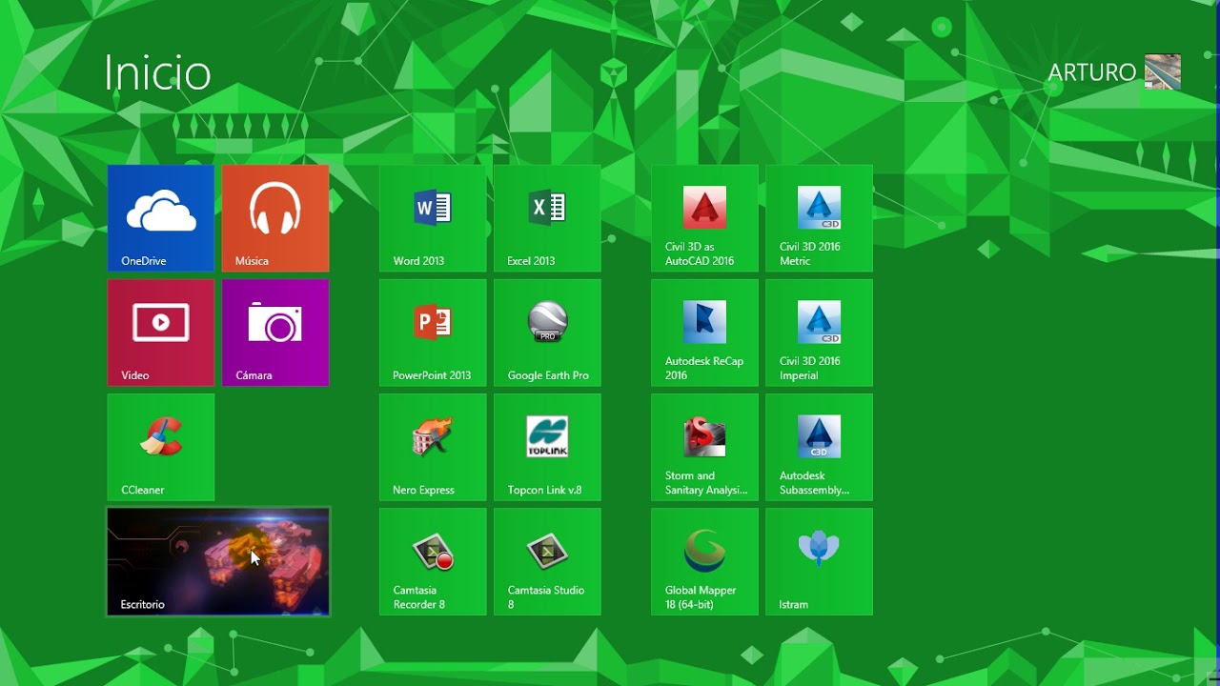Viewport: 1220px width, 686px height.
Task: Click the ARTURO user name
Action: pyautogui.click(x=1091, y=72)
